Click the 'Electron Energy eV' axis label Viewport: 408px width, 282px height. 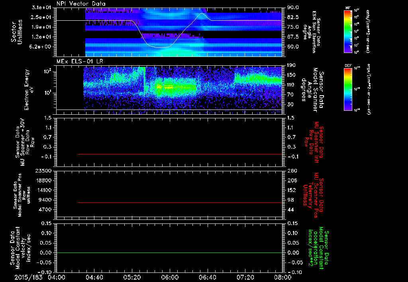point(30,90)
